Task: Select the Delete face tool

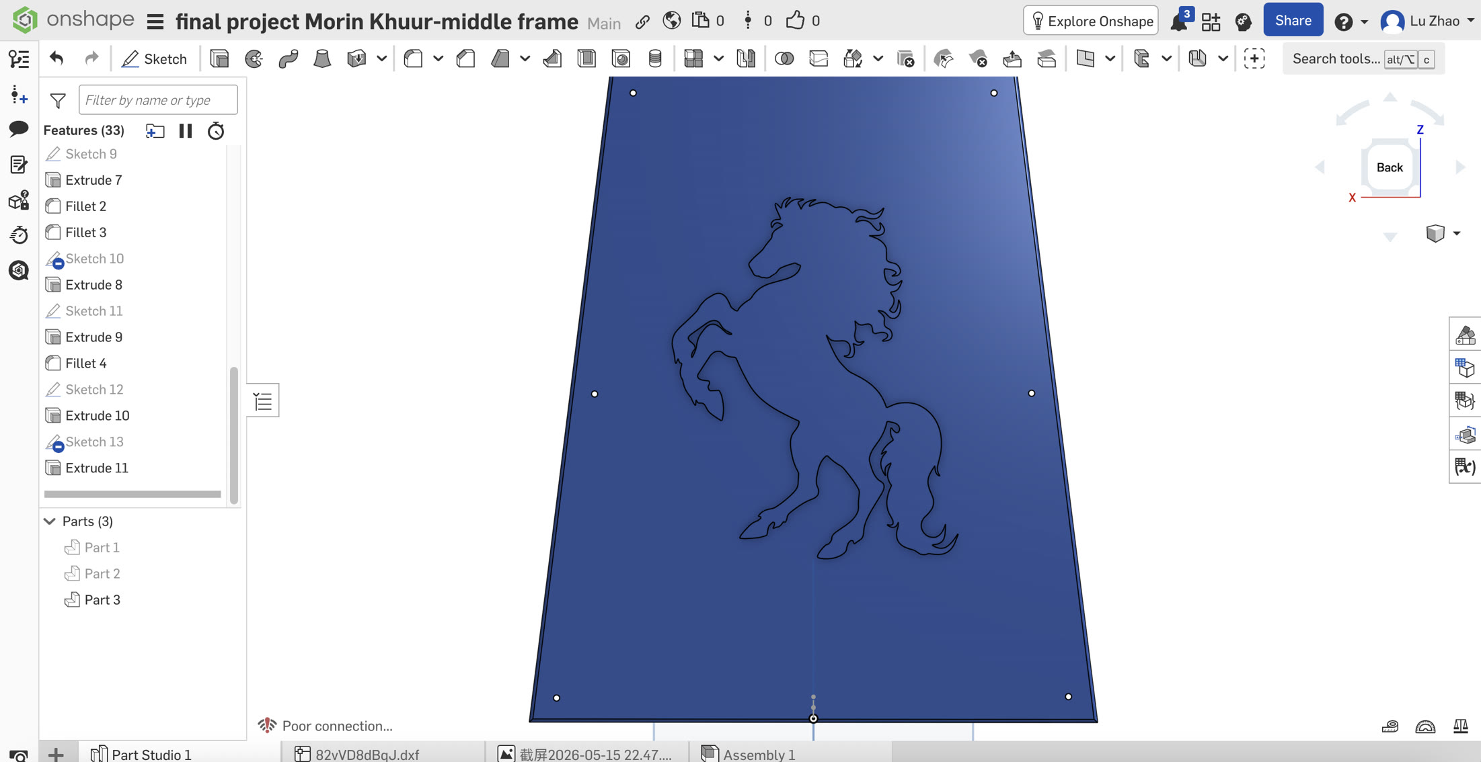Action: point(978,58)
